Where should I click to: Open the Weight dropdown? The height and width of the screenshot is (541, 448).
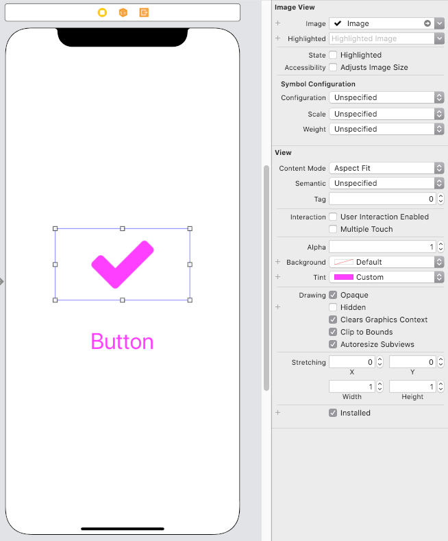point(386,129)
